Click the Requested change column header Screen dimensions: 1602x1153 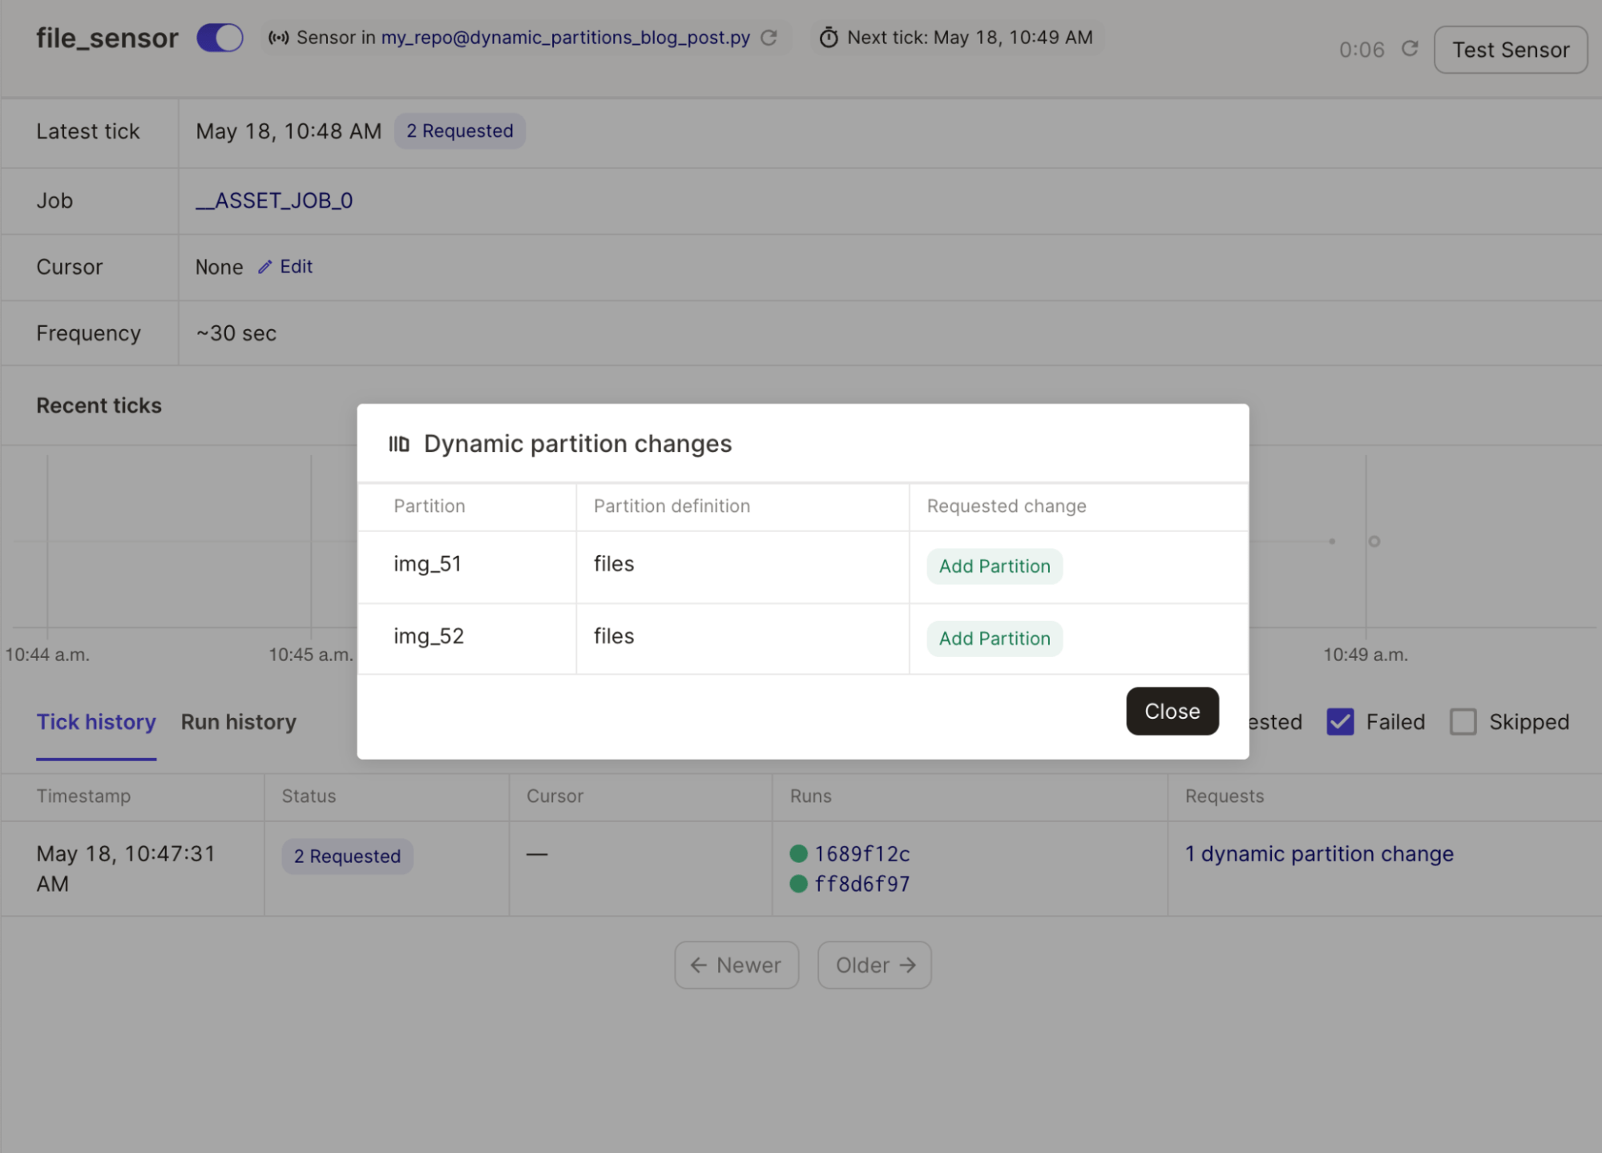click(1007, 506)
